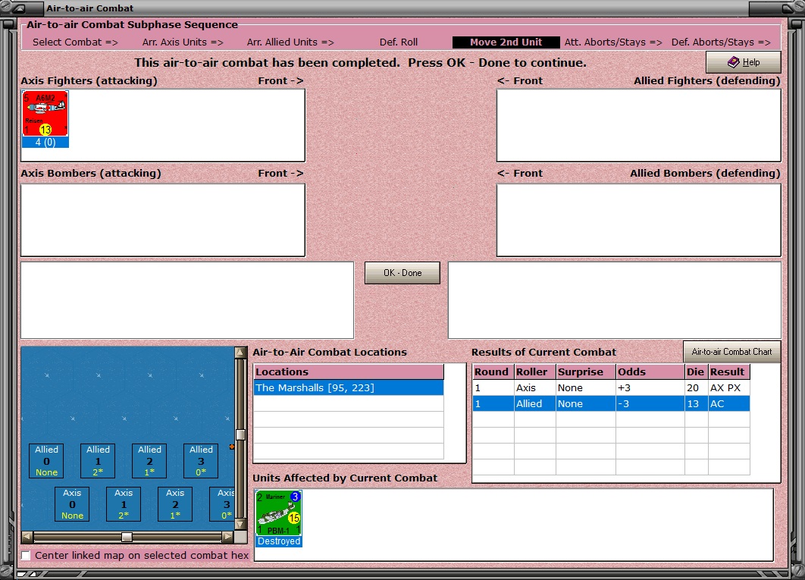The image size is (805, 580).
Task: Click the Round column header
Action: (493, 372)
